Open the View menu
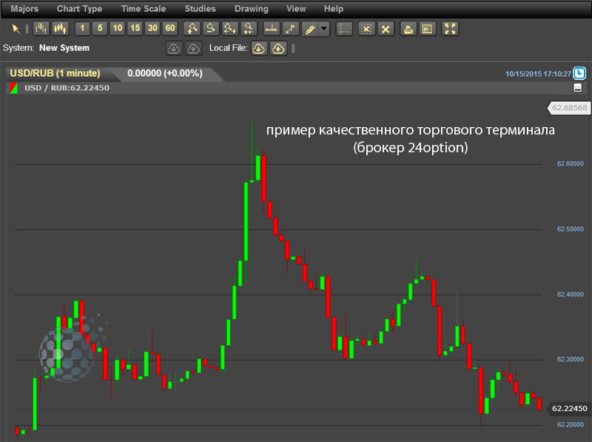This screenshot has width=592, height=442. (x=296, y=9)
